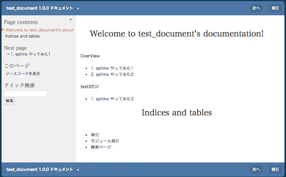Screen dimensions: 286x177
Task: Click the test3だけ caption text
Action: (90, 87)
